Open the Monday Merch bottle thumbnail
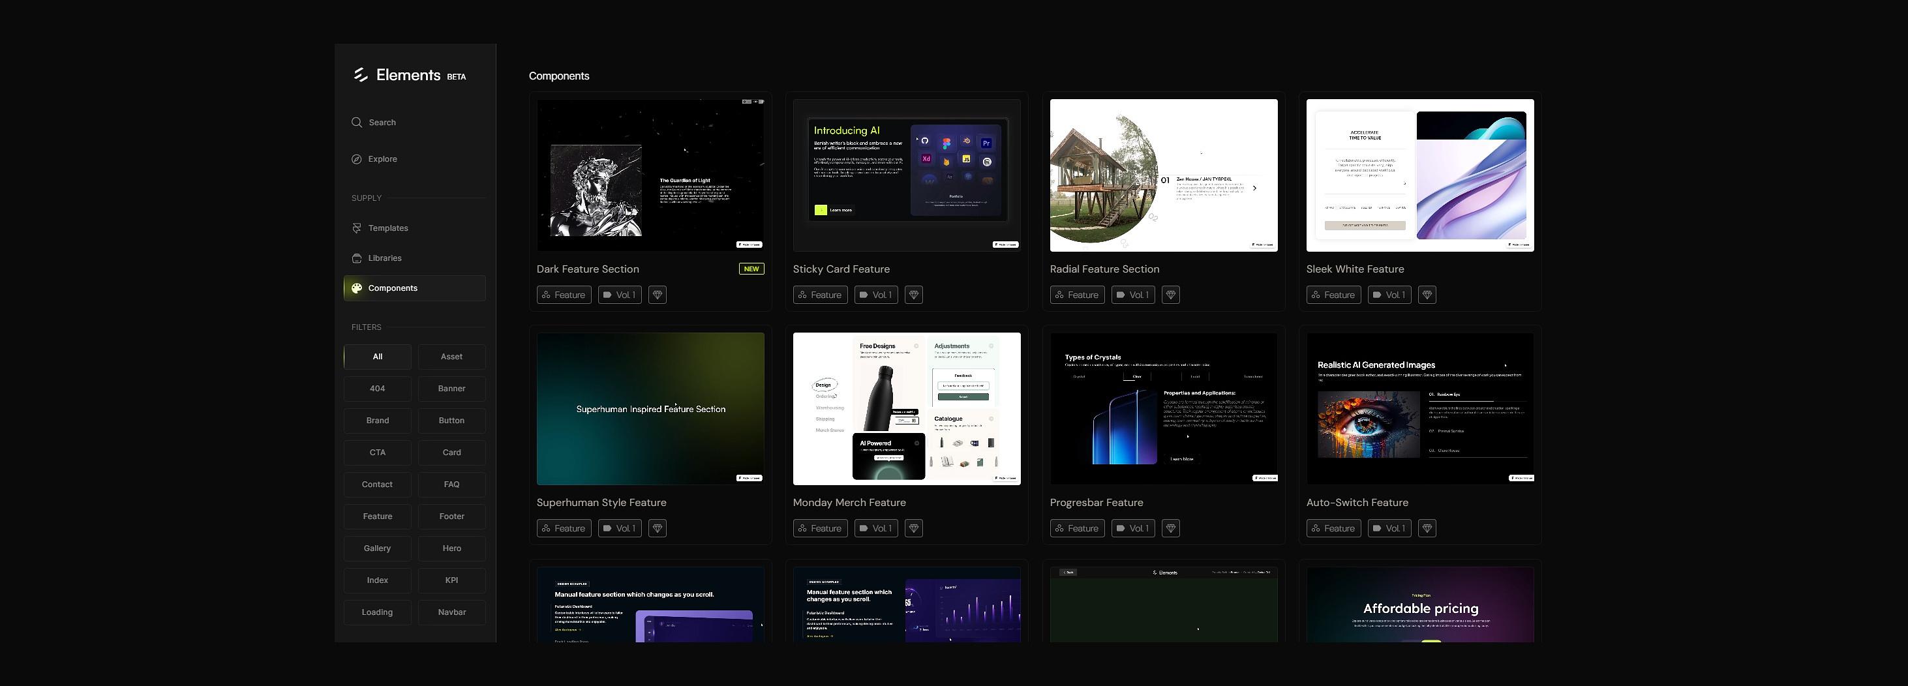The height and width of the screenshot is (686, 1908). point(907,409)
